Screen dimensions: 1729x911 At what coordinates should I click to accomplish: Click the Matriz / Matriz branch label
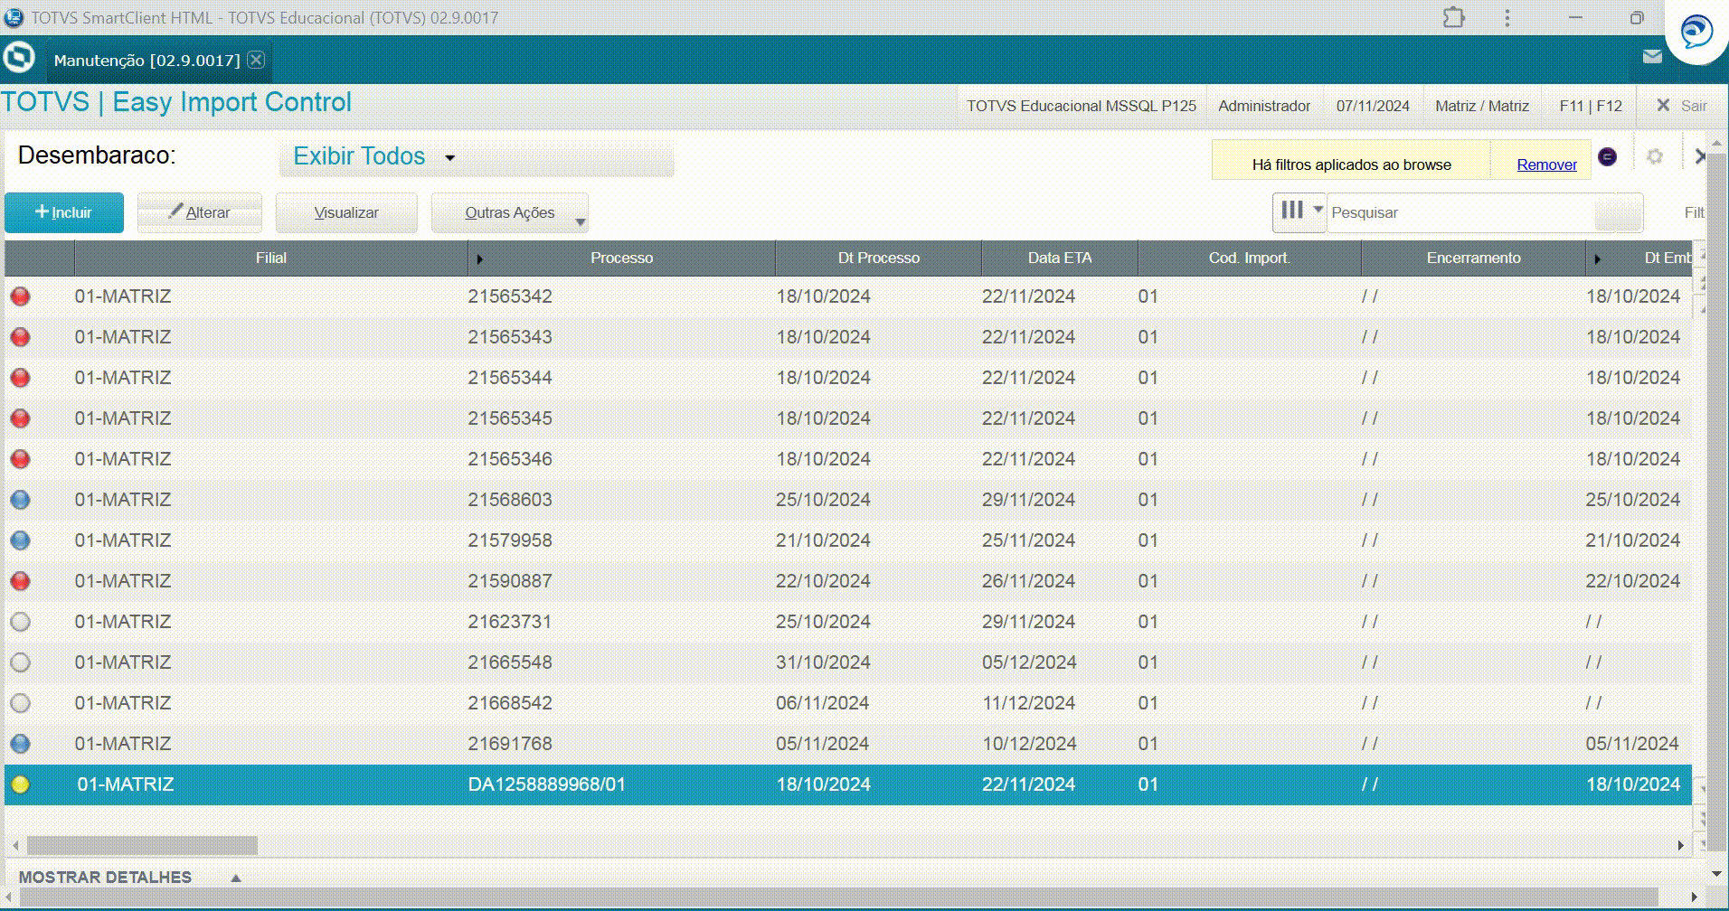pyautogui.click(x=1482, y=106)
